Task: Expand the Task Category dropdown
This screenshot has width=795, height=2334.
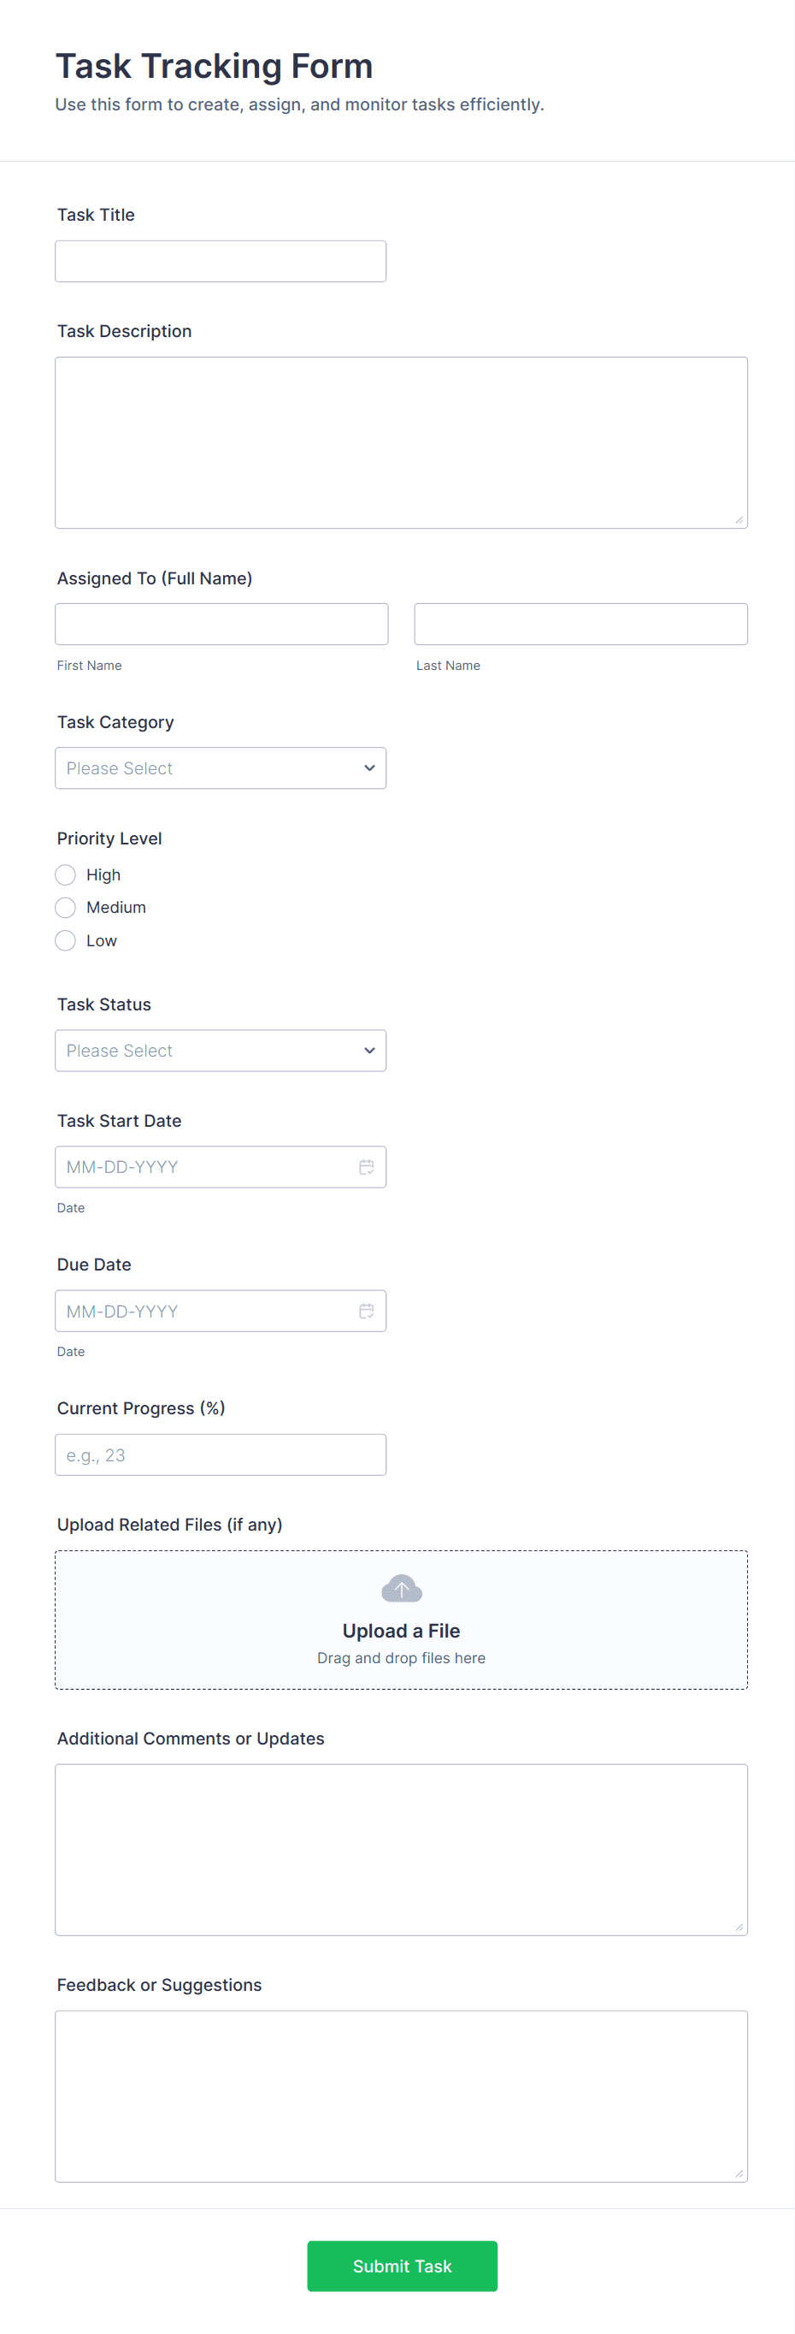Action: tap(220, 768)
